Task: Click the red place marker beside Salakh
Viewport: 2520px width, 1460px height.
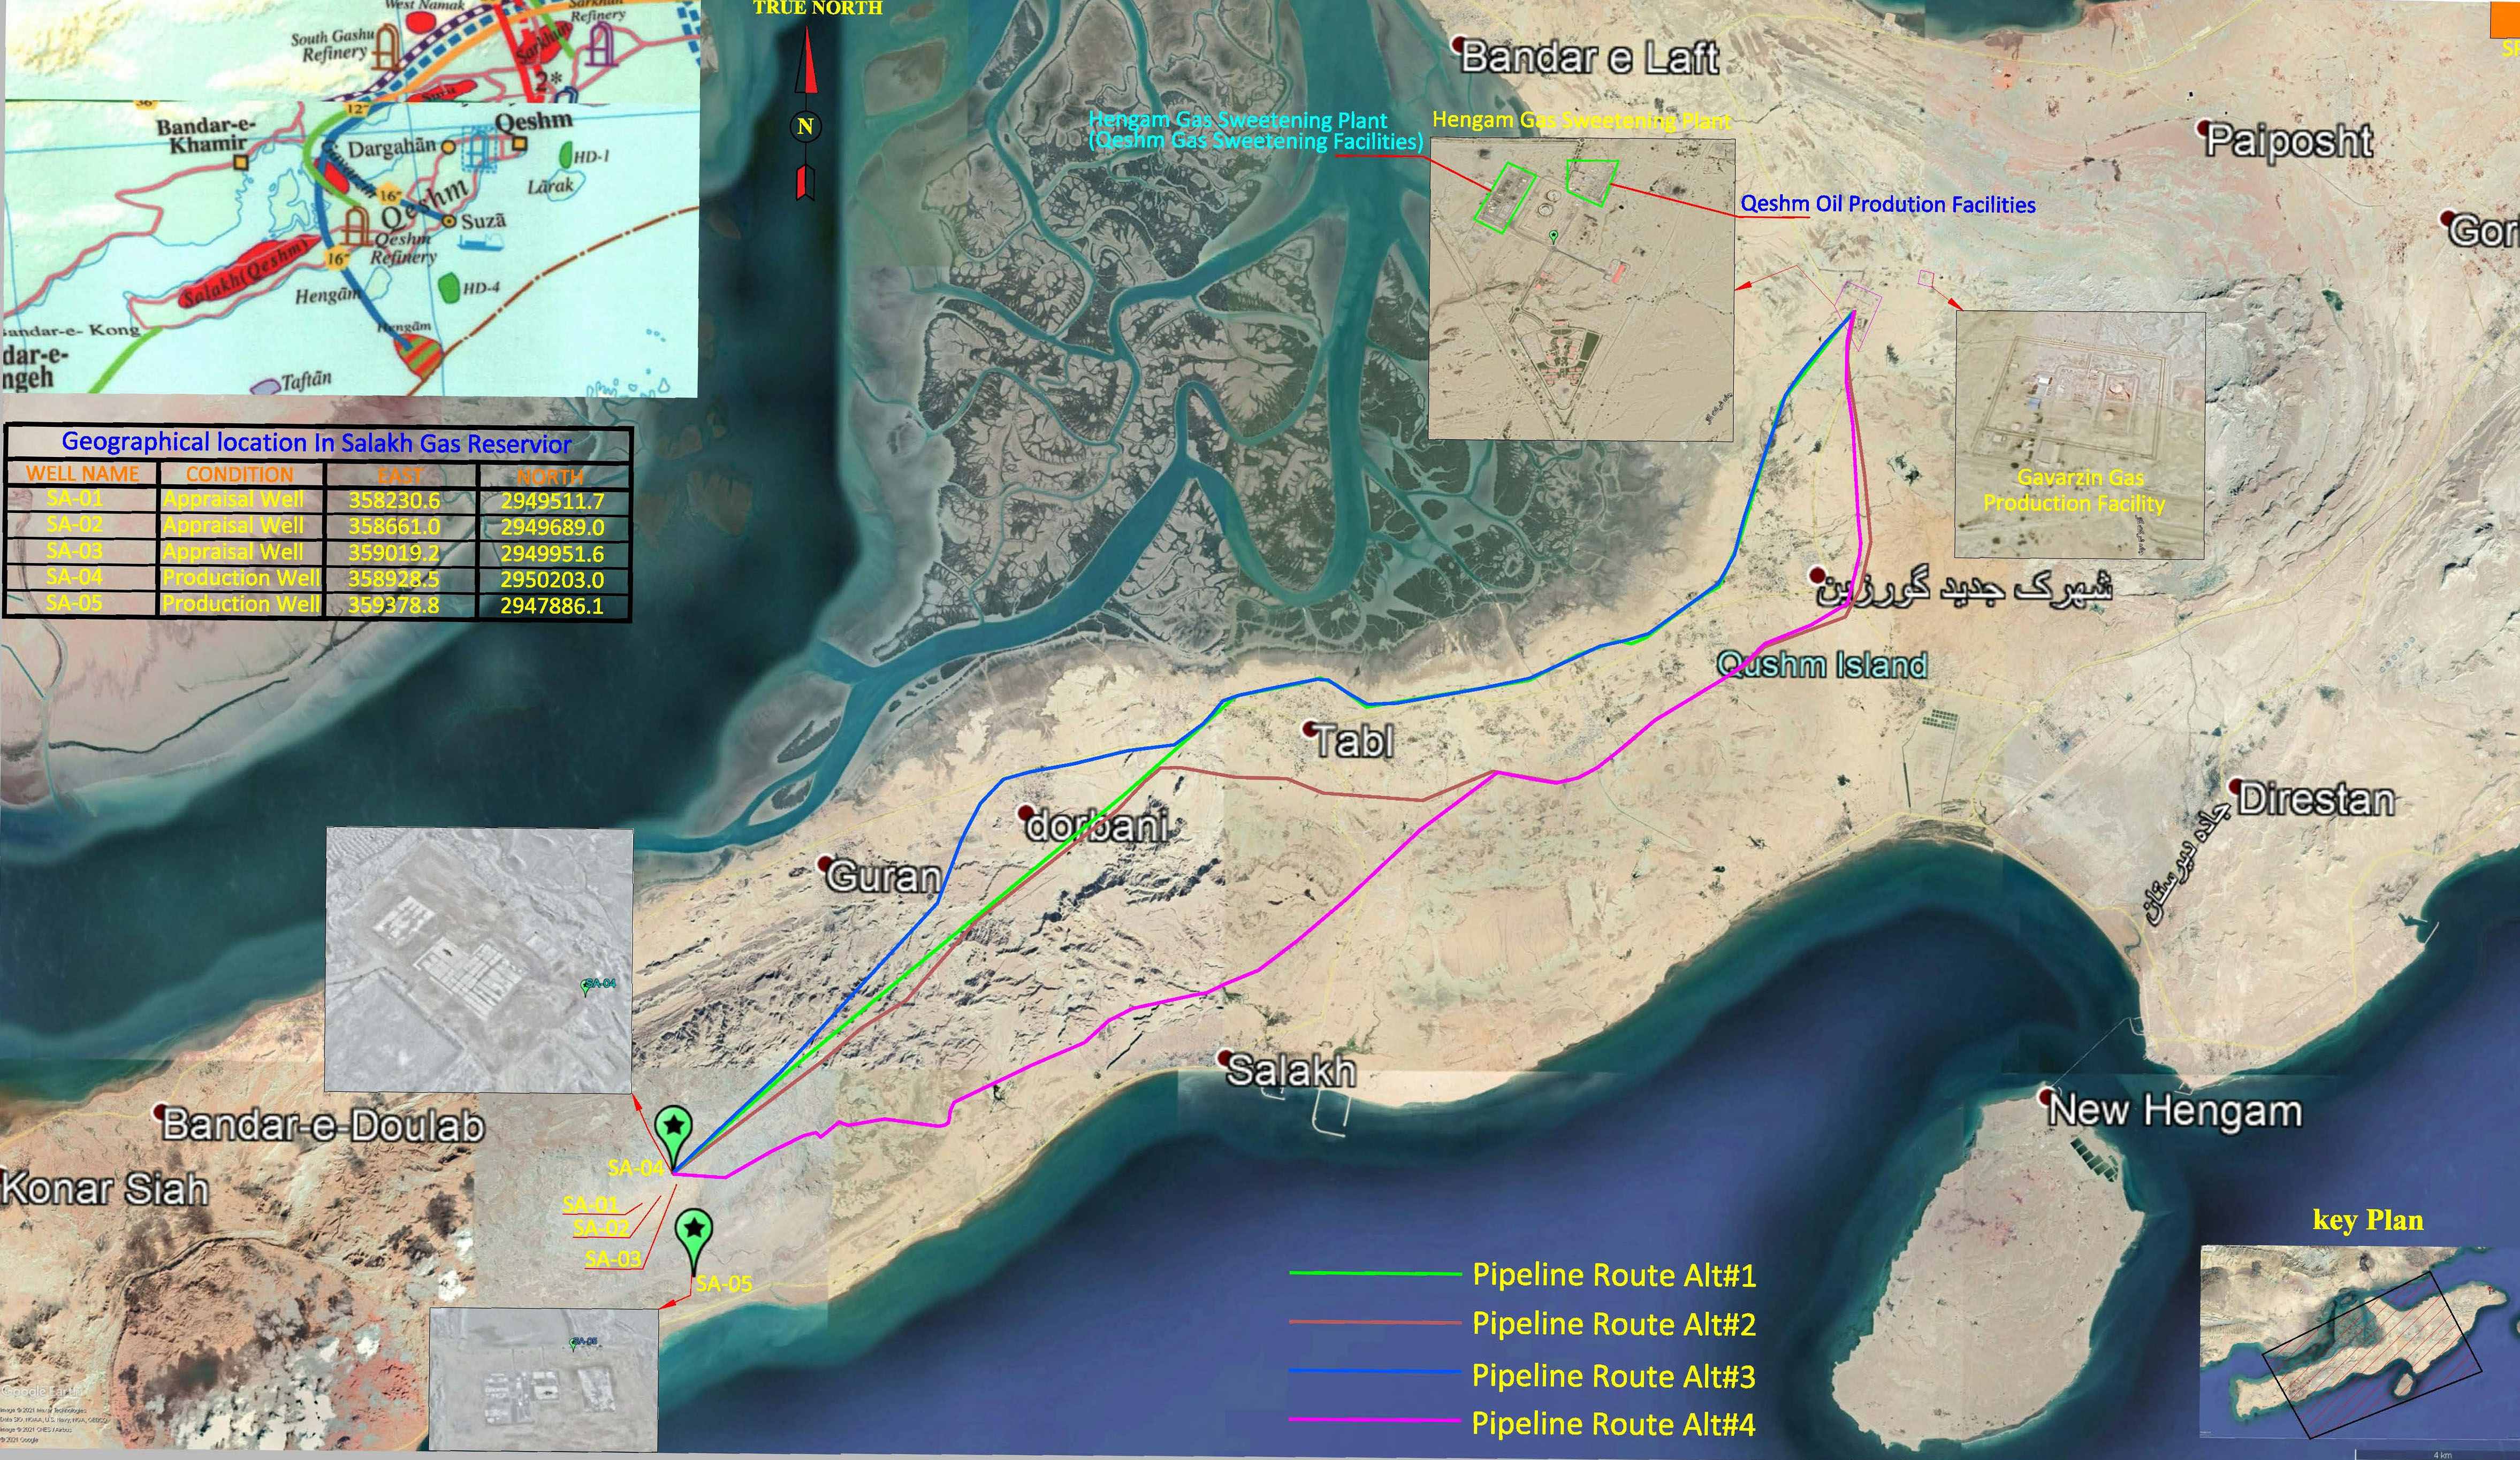Action: click(x=1225, y=1057)
